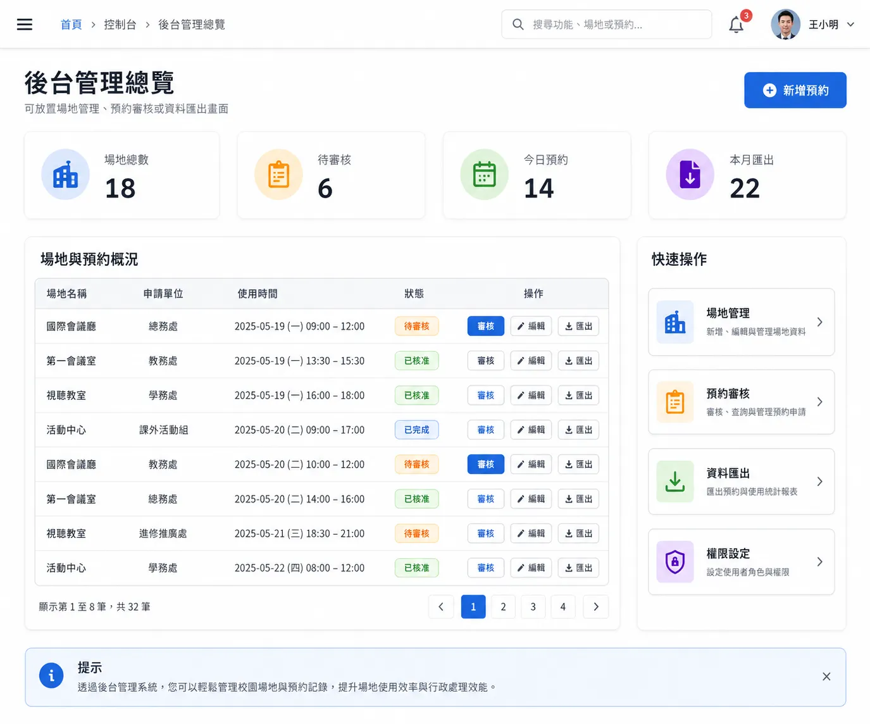Viewport: 870px width, 724px height.
Task: Click 課外活動組 cell in the table
Action: tap(163, 430)
